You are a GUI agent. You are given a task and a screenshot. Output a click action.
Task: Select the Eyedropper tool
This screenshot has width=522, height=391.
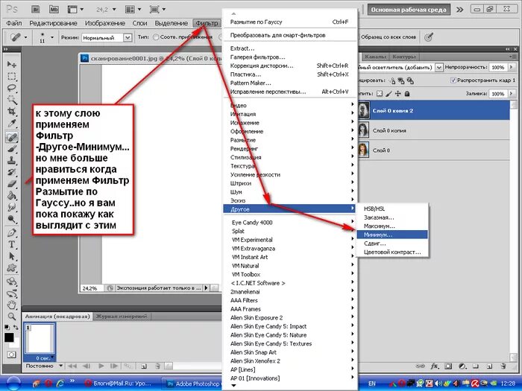pyautogui.click(x=12, y=124)
